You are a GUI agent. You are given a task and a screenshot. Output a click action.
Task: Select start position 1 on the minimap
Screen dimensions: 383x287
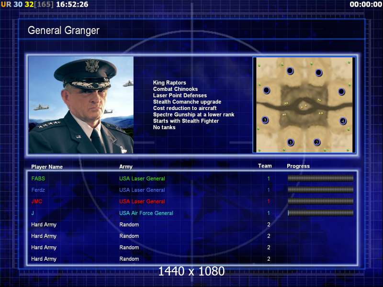(291, 142)
